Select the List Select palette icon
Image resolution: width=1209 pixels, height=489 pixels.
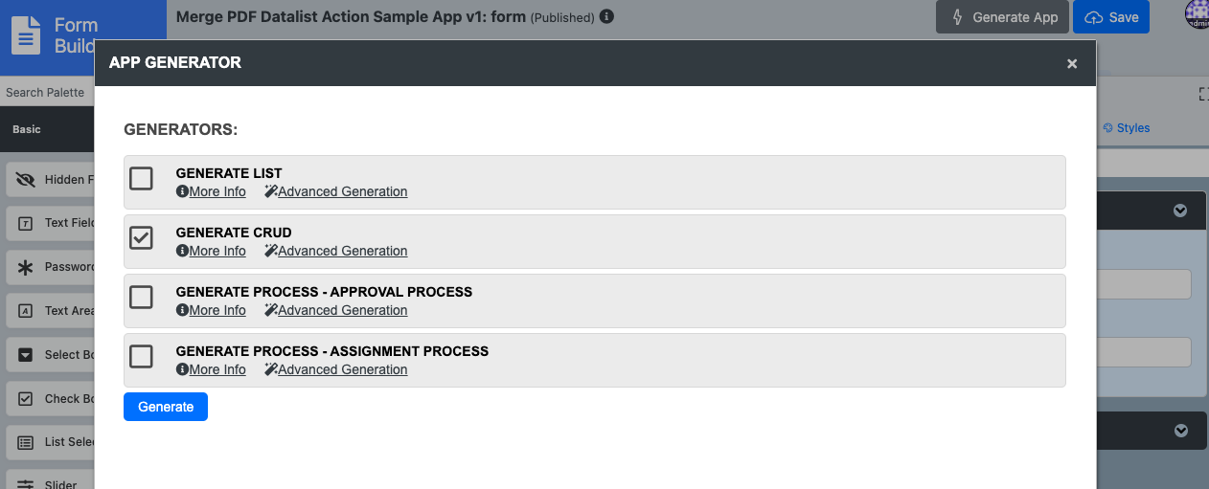pos(26,443)
